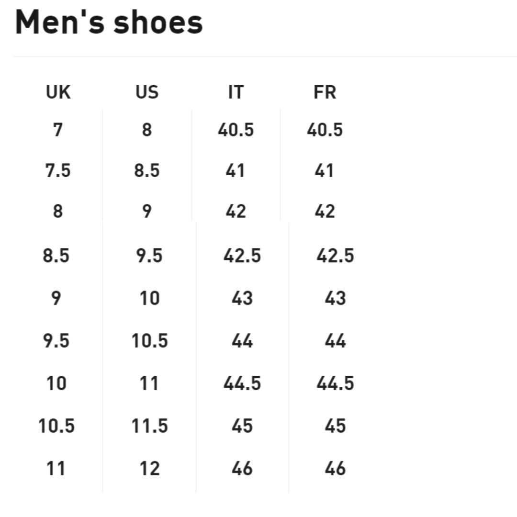Choose FR size 42.5 entry

click(335, 256)
